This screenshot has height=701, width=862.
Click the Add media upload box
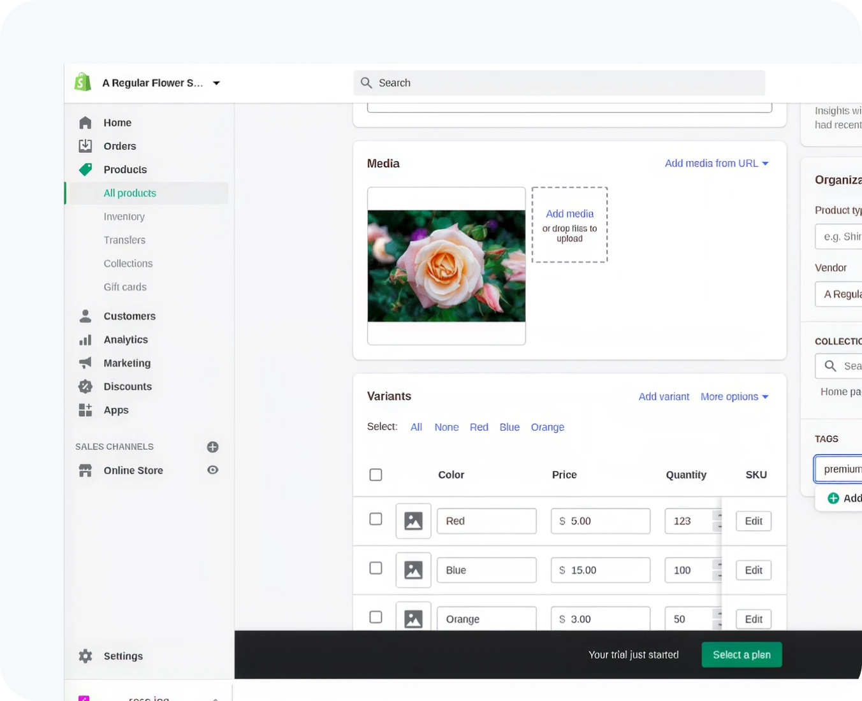tap(569, 224)
